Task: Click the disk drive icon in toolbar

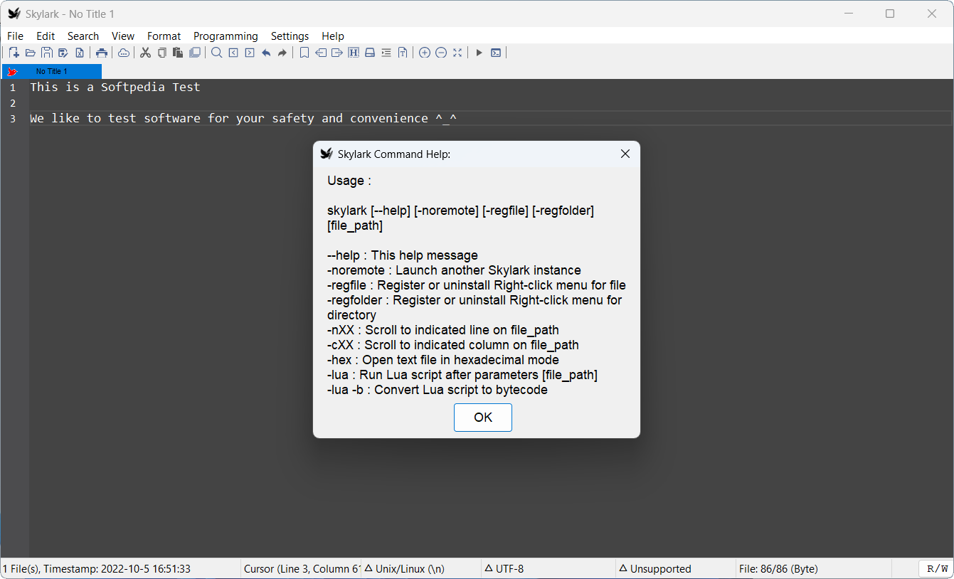Action: (370, 53)
